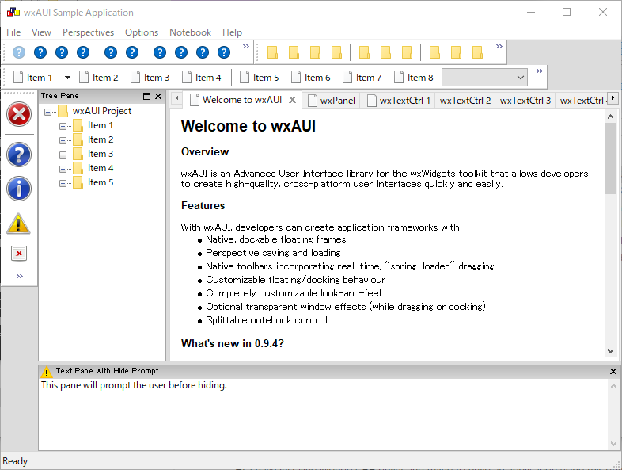Image resolution: width=622 pixels, height=470 pixels.
Task: Expand tree node Item 3
Action: pyautogui.click(x=63, y=155)
